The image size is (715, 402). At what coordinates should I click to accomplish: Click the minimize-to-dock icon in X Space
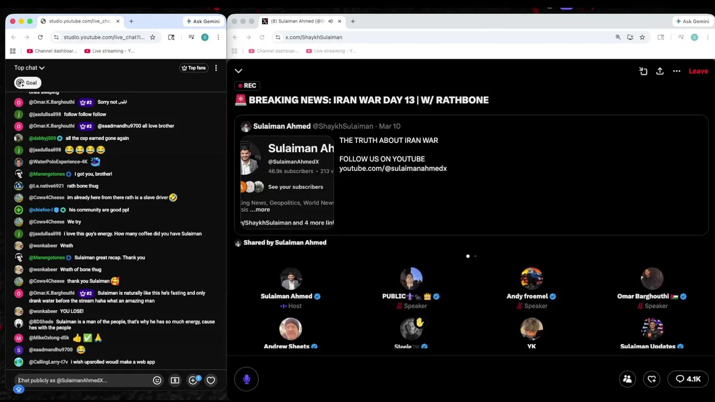pyautogui.click(x=643, y=71)
